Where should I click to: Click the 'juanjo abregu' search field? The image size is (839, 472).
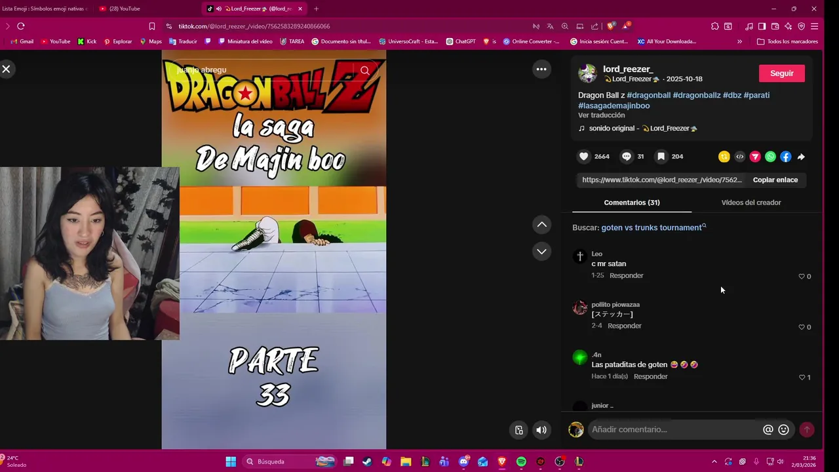pos(262,70)
